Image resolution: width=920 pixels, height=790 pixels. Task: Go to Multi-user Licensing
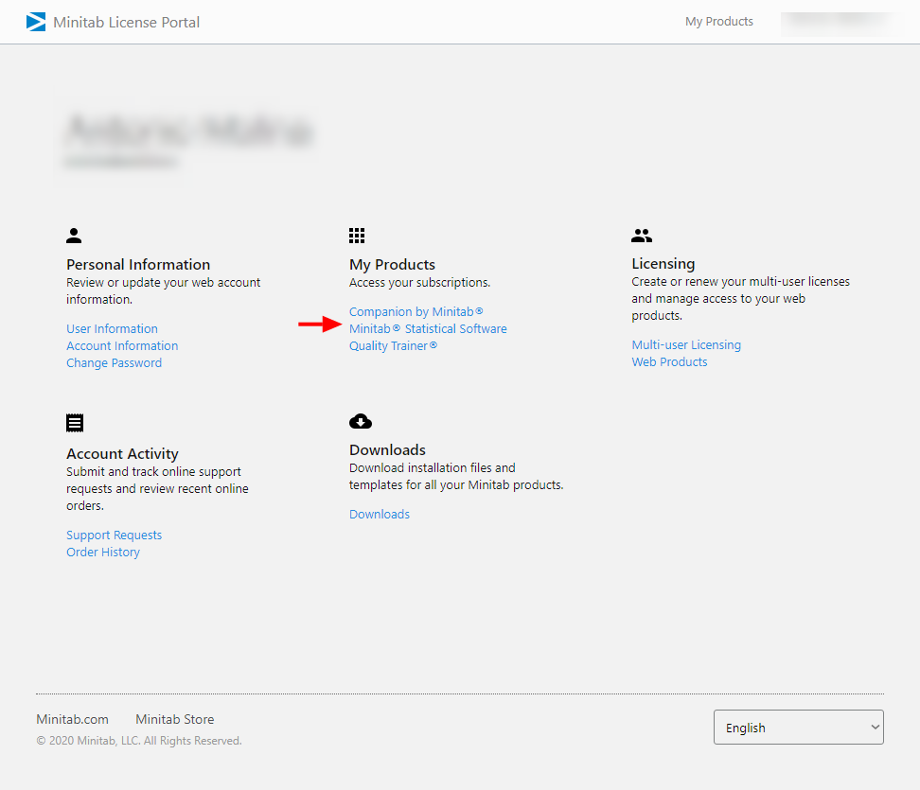coord(686,345)
